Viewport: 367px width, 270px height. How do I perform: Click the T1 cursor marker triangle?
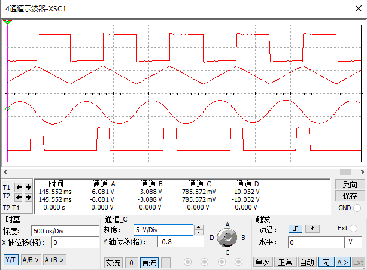(7, 22)
